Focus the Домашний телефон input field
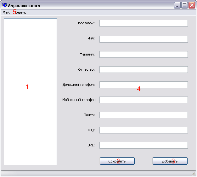 [x=144, y=85]
